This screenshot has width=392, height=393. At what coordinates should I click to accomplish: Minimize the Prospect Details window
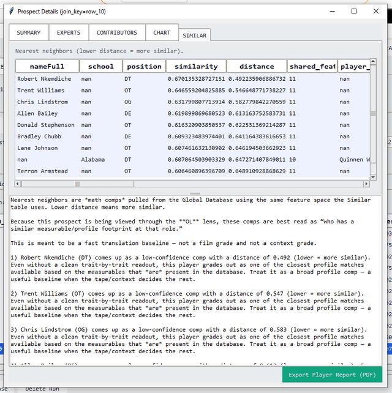pyautogui.click(x=332, y=11)
